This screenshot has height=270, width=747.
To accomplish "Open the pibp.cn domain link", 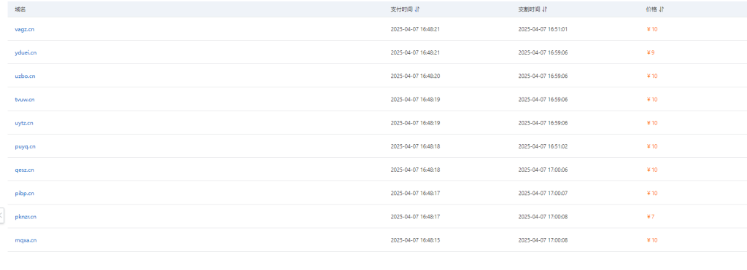I will point(24,193).
